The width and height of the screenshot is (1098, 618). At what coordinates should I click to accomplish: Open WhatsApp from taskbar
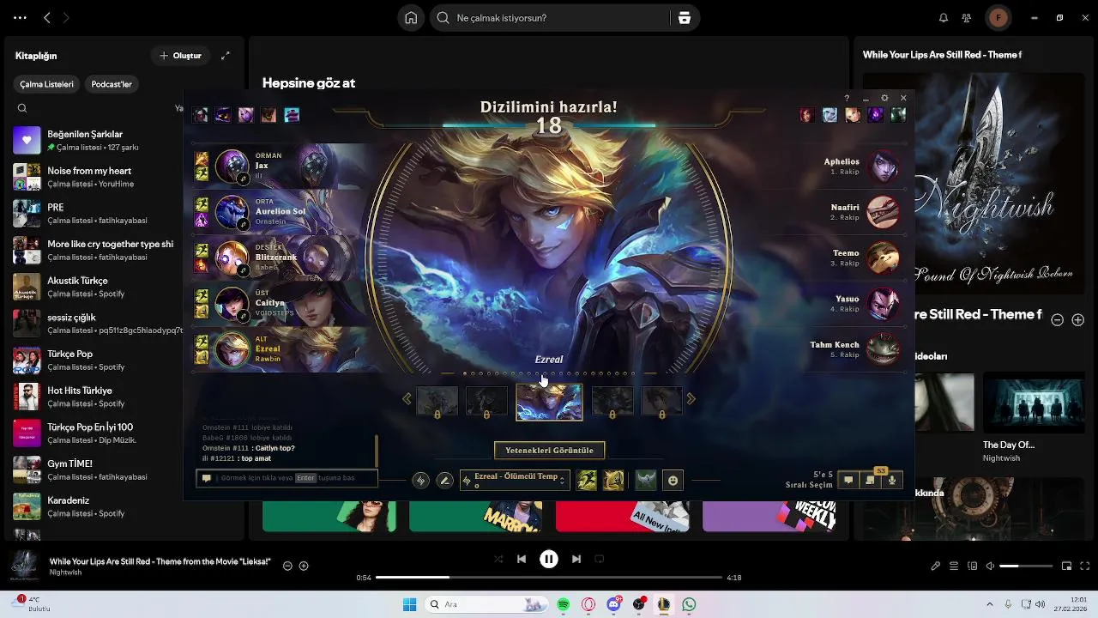(689, 604)
